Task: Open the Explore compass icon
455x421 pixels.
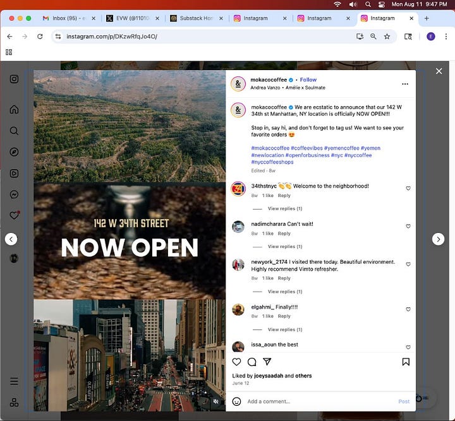Action: coord(14,152)
